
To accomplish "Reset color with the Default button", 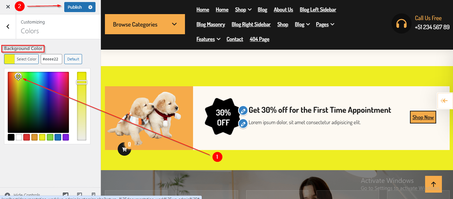I will pyautogui.click(x=73, y=59).
